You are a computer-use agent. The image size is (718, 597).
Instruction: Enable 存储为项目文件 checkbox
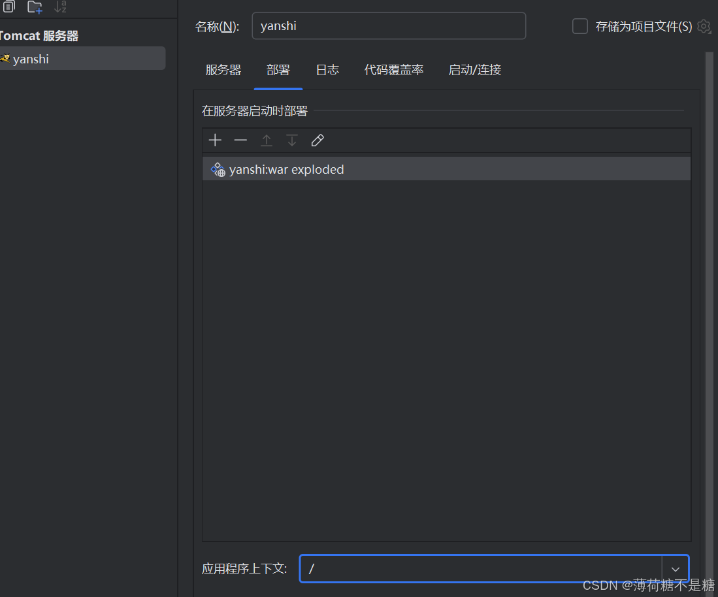point(579,26)
